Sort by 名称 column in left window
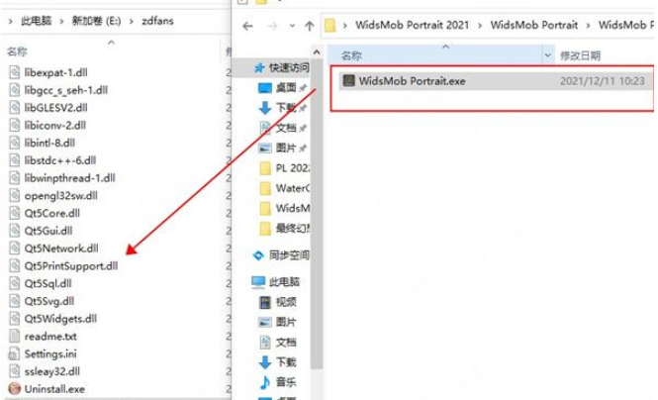 (x=17, y=51)
